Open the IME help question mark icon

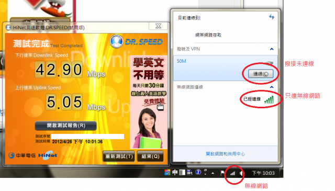tap(198, 172)
